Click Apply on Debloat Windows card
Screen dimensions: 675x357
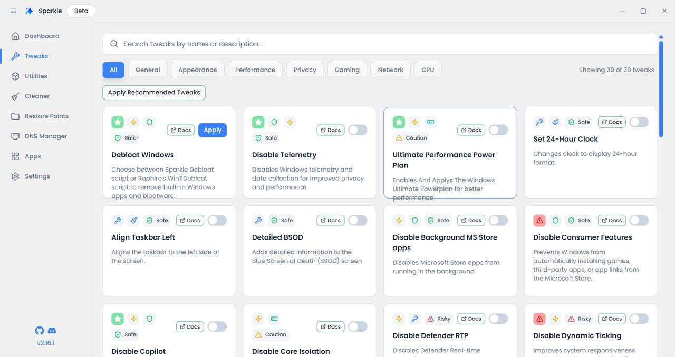click(213, 130)
